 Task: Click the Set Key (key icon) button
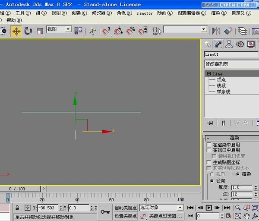click(x=105, y=212)
